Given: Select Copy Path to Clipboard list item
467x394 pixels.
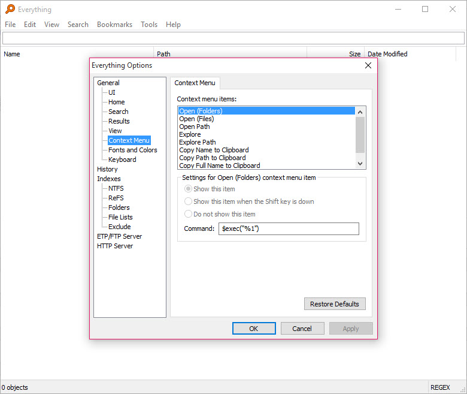Looking at the screenshot, I should click(x=266, y=158).
